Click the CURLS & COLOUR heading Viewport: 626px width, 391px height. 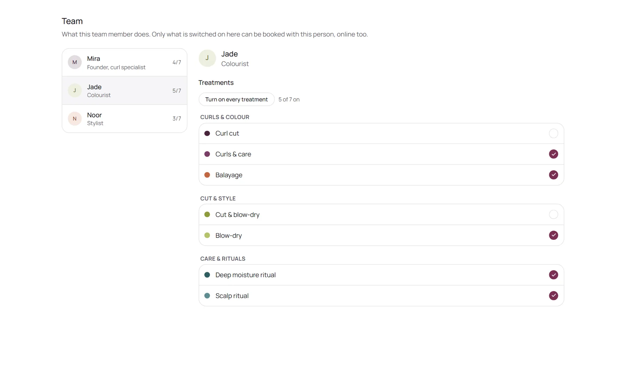tap(225, 117)
